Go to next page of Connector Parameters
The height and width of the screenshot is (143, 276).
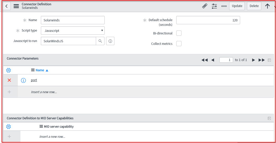click(253, 60)
